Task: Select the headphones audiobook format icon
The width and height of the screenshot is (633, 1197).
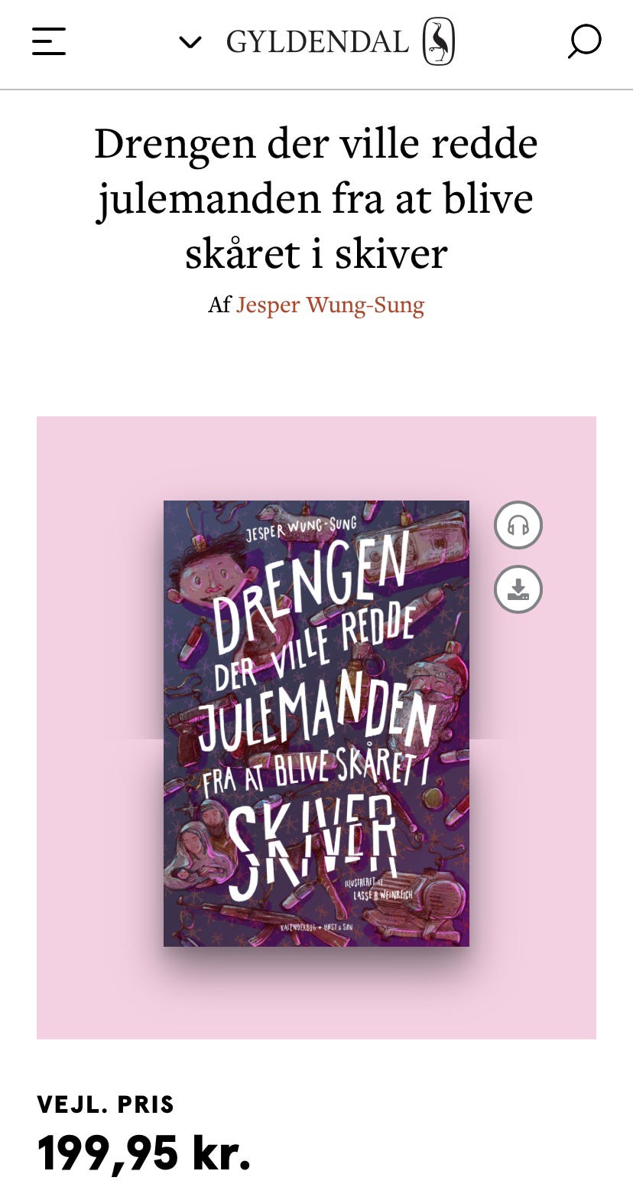Action: (518, 525)
